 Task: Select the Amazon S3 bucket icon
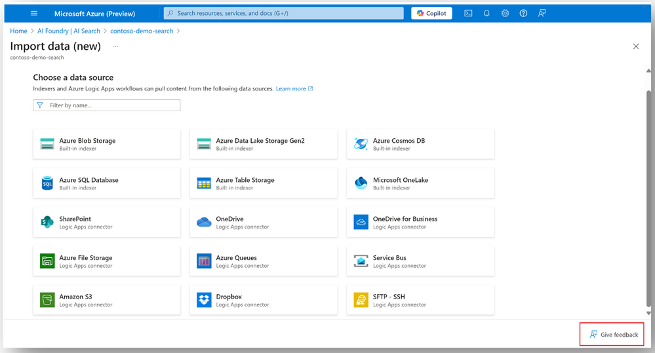click(x=47, y=300)
